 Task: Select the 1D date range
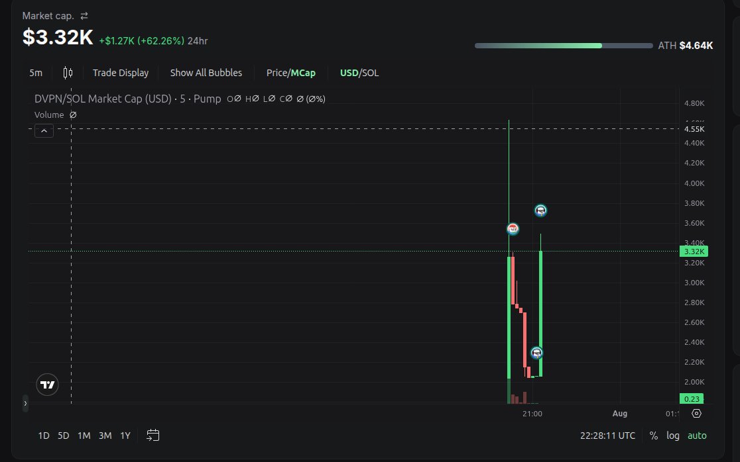tap(43, 436)
